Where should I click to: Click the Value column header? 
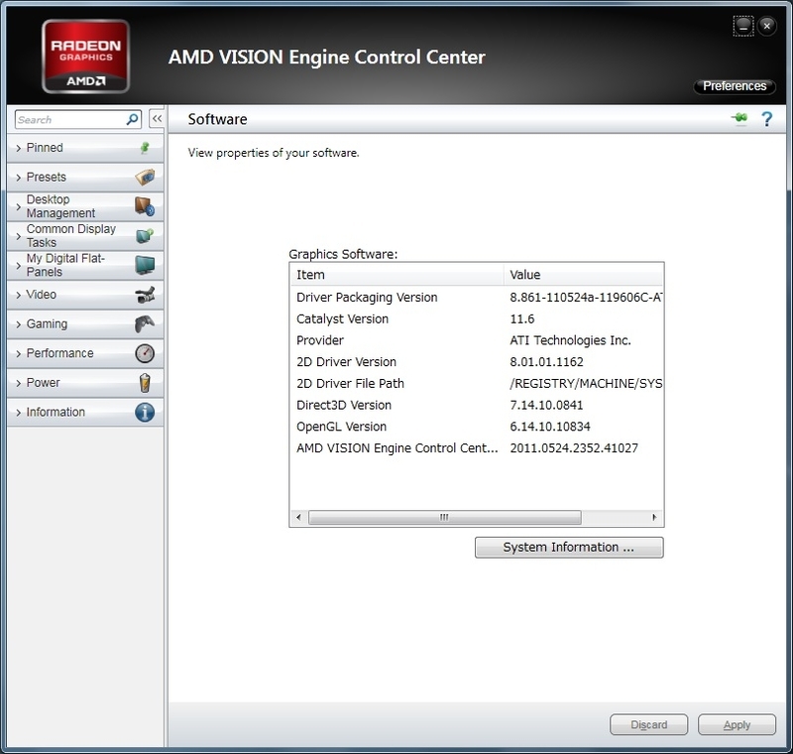tap(583, 275)
